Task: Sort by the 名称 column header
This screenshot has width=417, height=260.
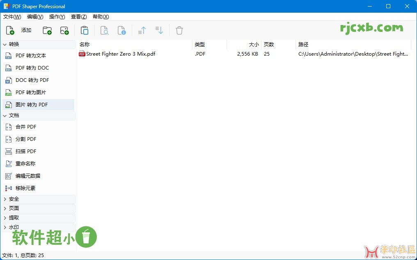Action: (x=135, y=45)
